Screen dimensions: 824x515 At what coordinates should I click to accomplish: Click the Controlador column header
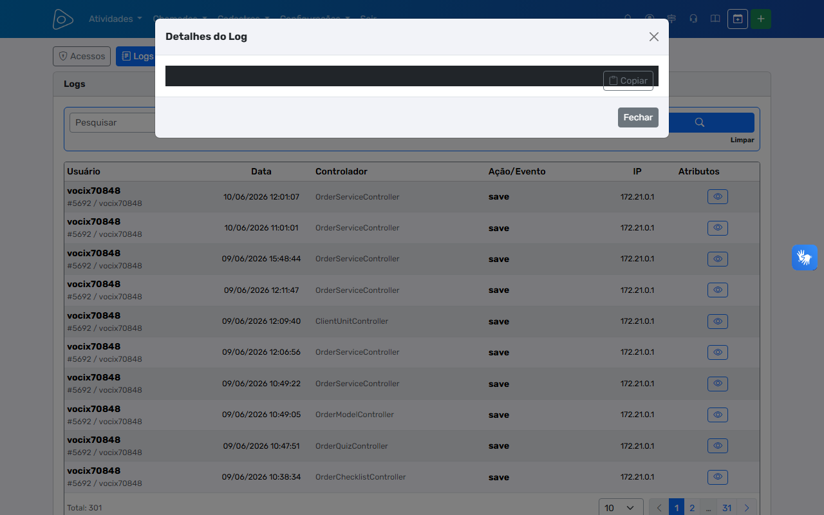tap(341, 172)
